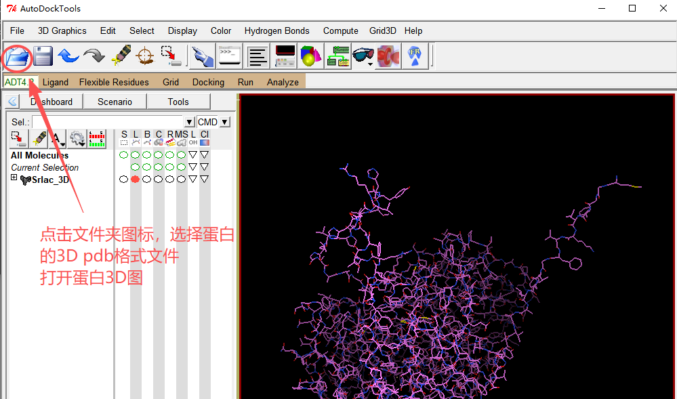Click the Tools button
Viewport: 677px width, 399px height.
pos(178,102)
